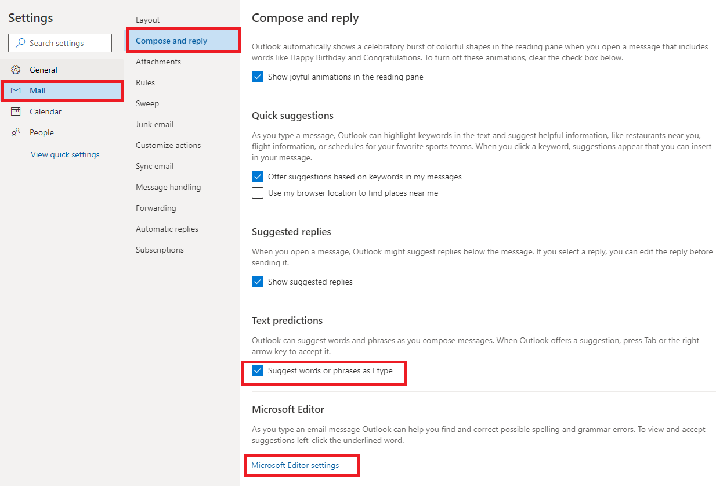This screenshot has height=486, width=716.
Task: Switch to the Layout settings section
Action: point(147,19)
